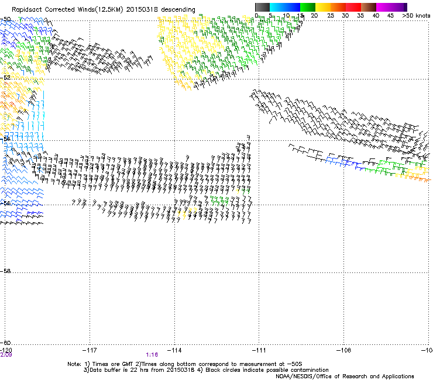Click the '-111' longitude axis label
Image resolution: width=433 pixels, height=380 pixels.
click(259, 350)
